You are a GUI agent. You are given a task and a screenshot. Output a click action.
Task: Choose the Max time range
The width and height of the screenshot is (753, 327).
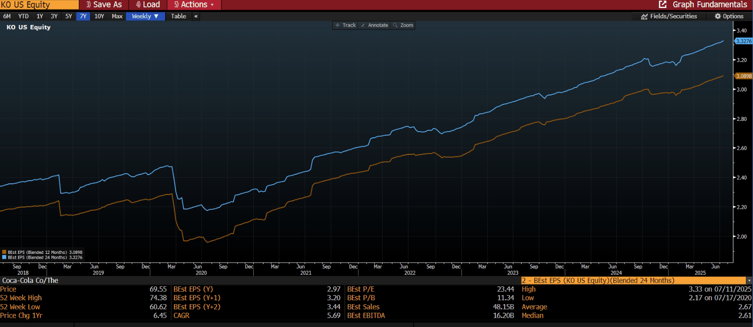tap(117, 17)
